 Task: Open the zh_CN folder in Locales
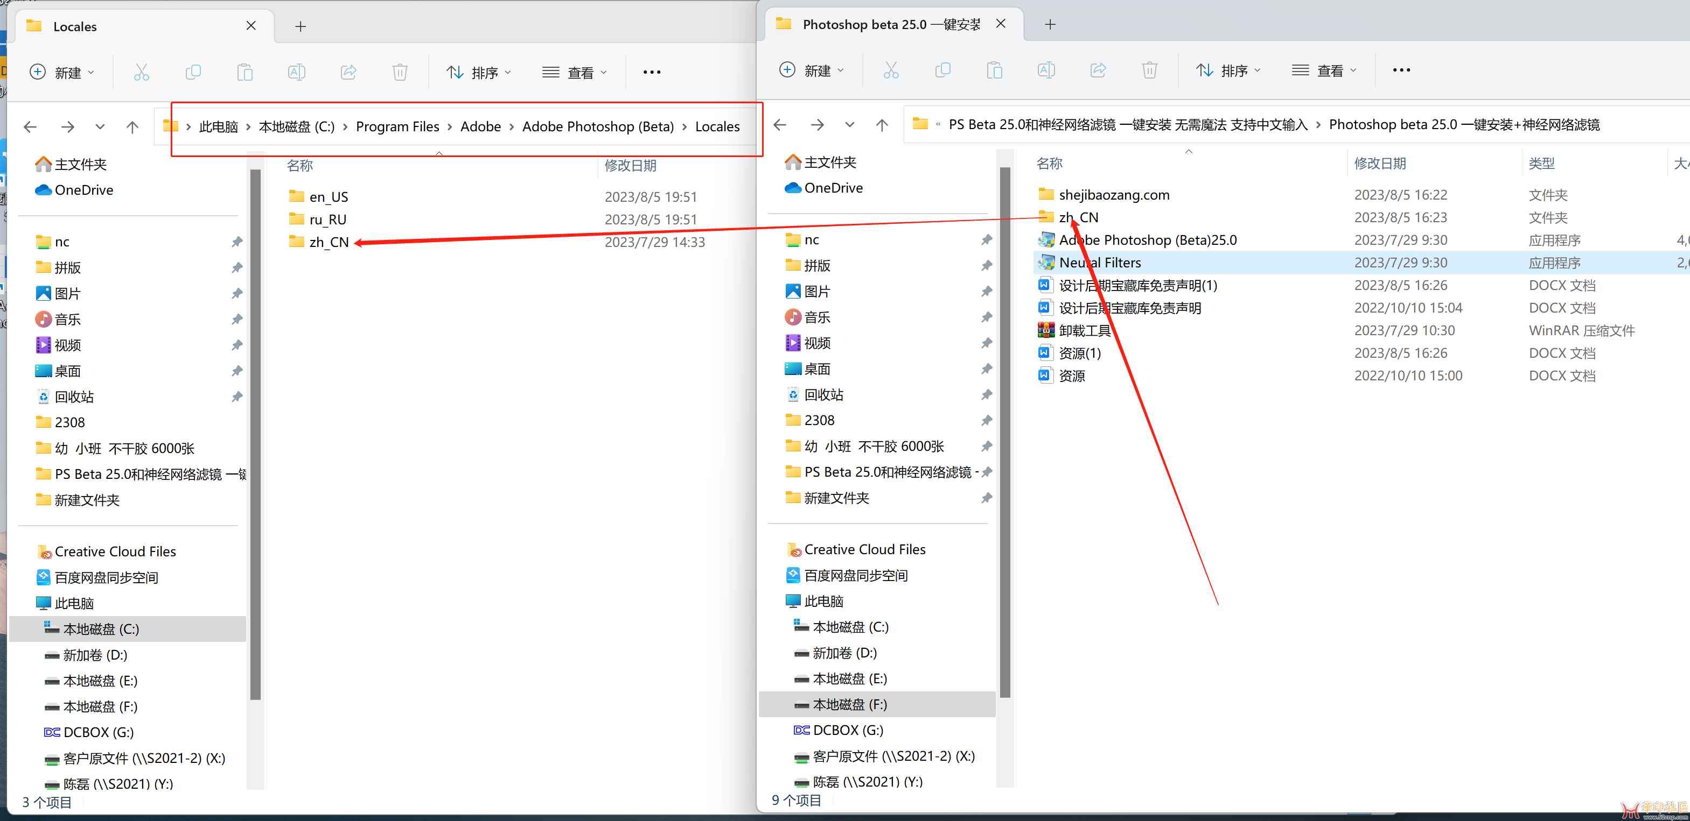327,241
